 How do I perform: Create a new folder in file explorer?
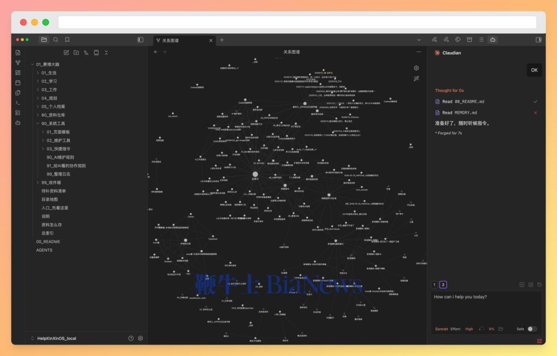tap(76, 53)
